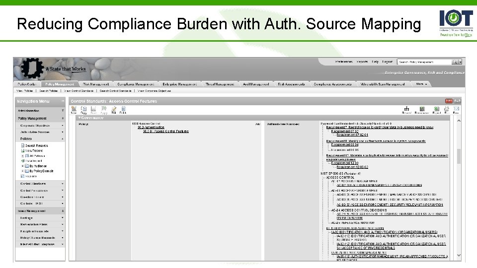Click the Edit record toolbar icon

pos(114,109)
